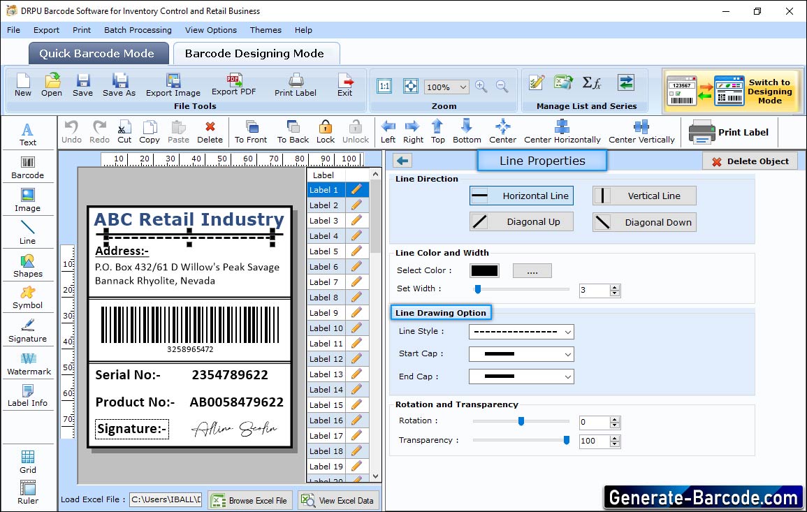
Task: Switch to Quick Barcode Mode tab
Action: pyautogui.click(x=99, y=54)
